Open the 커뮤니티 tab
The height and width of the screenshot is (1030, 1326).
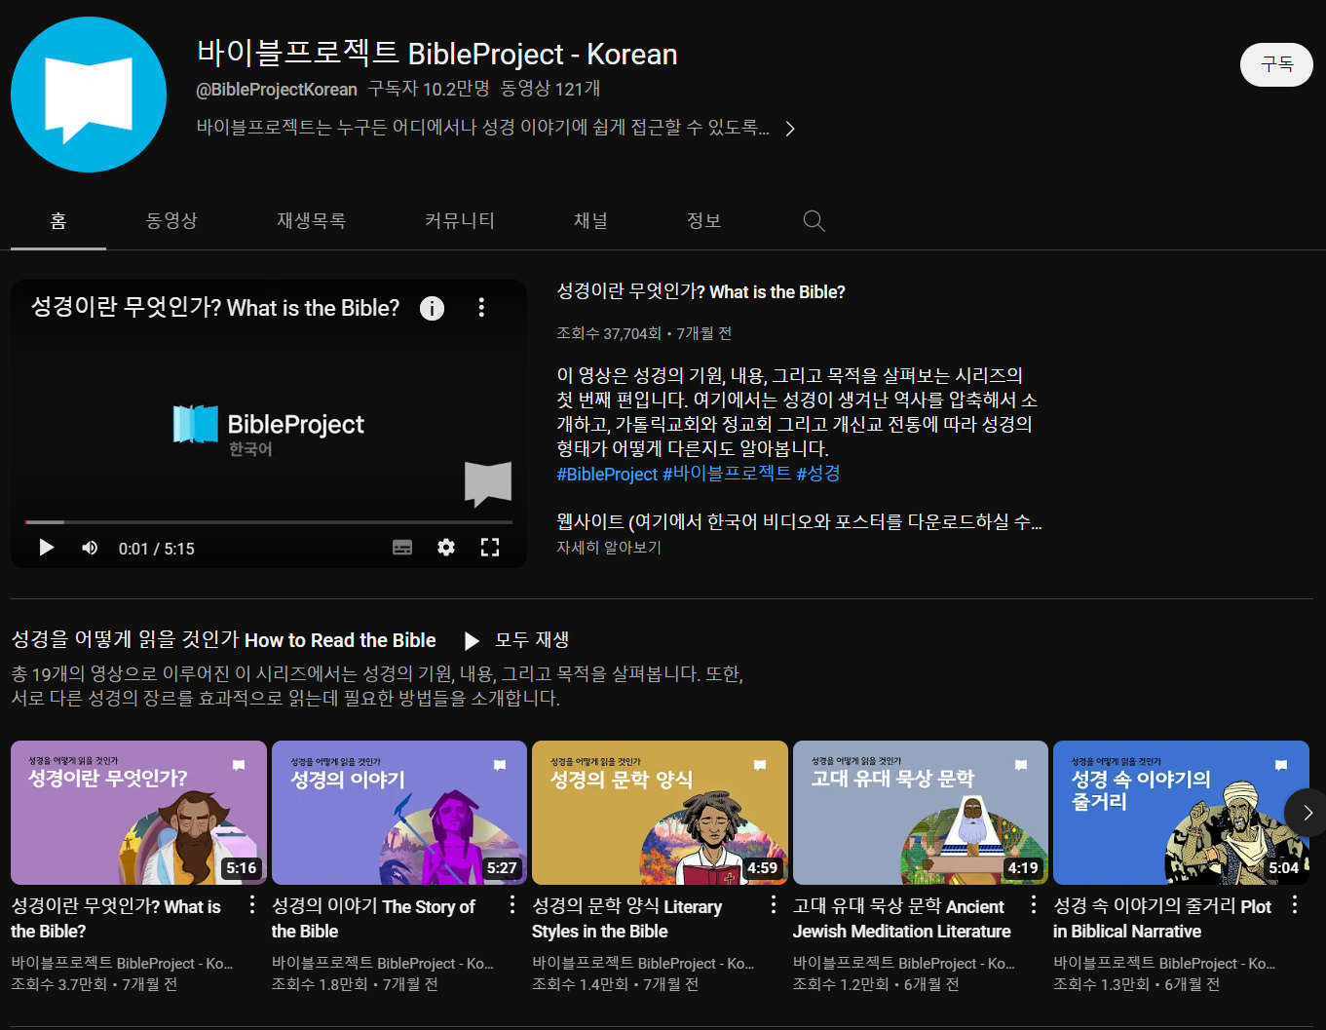pos(460,221)
